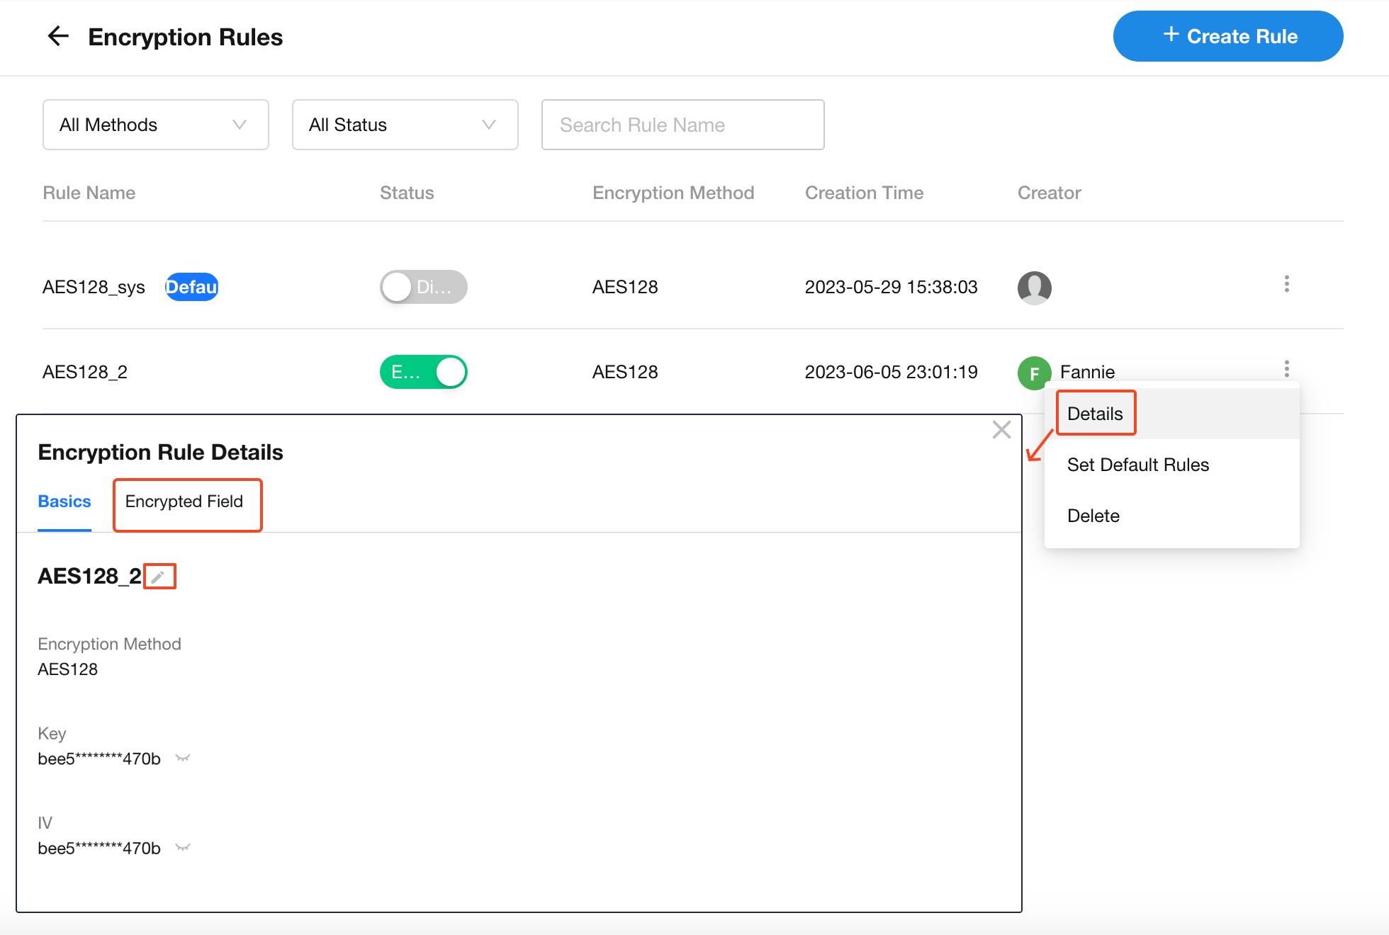Enable the AES128_sys rule toggle

point(423,288)
